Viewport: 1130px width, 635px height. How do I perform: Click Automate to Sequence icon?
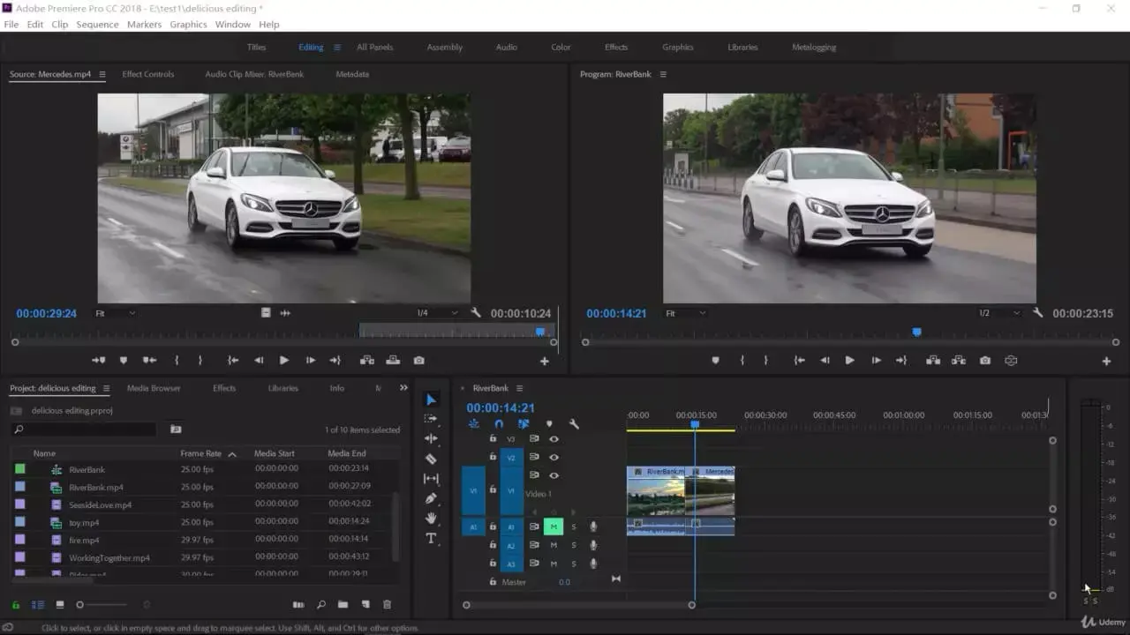298,605
